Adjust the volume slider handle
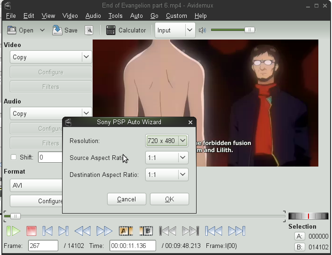This screenshot has height=255, width=332. click(x=250, y=30)
